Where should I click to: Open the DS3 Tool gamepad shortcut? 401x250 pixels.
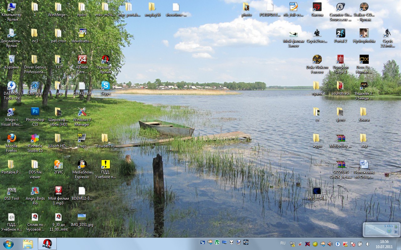click(12, 193)
